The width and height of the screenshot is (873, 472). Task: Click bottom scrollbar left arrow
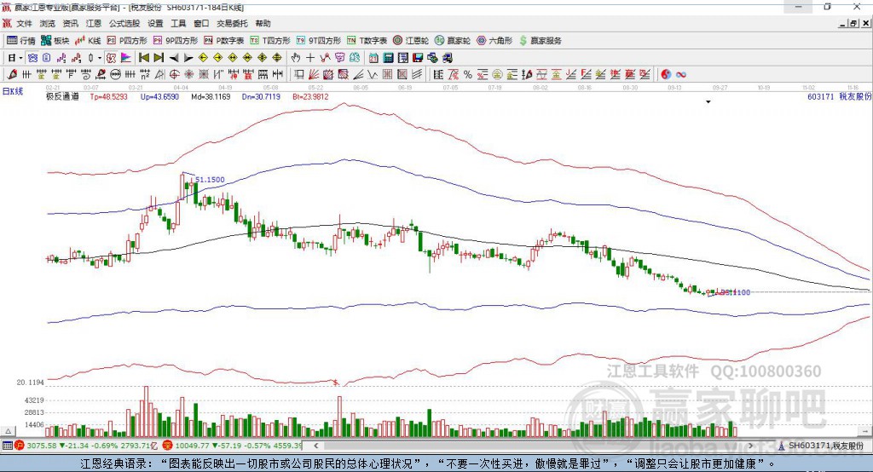click(315, 446)
